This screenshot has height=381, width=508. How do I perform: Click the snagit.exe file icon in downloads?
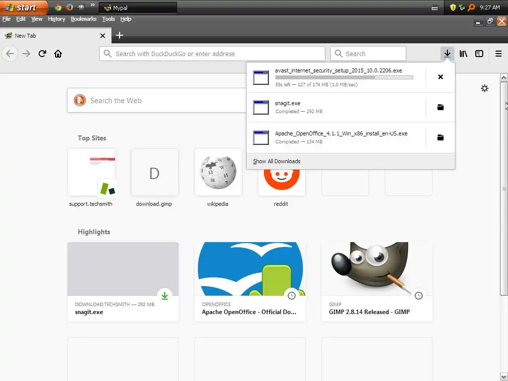click(261, 108)
